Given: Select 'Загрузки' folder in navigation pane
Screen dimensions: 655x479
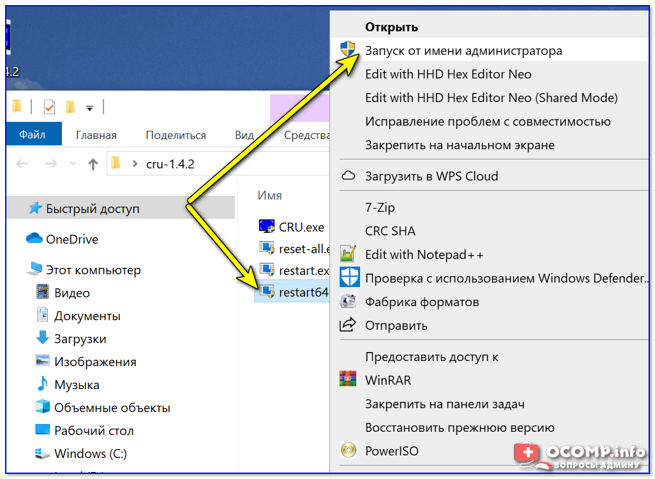Looking at the screenshot, I should pyautogui.click(x=80, y=339).
